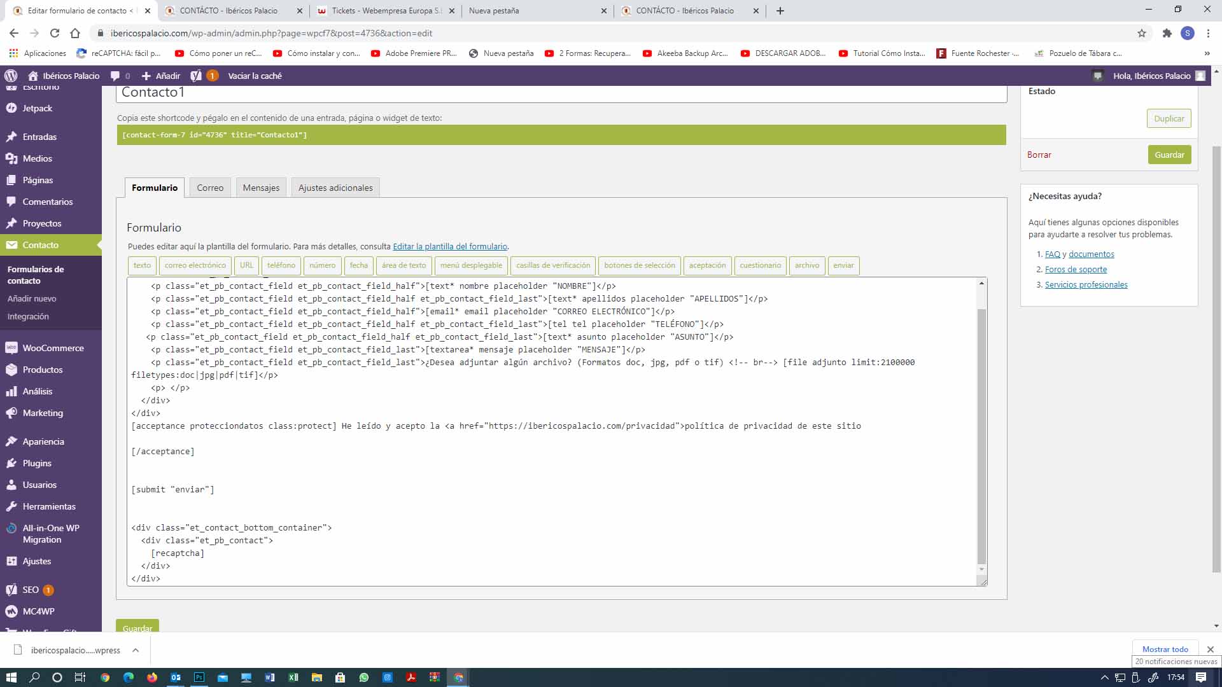Image resolution: width=1222 pixels, height=687 pixels.
Task: Click the green Guardar button in Estado
Action: (1169, 155)
